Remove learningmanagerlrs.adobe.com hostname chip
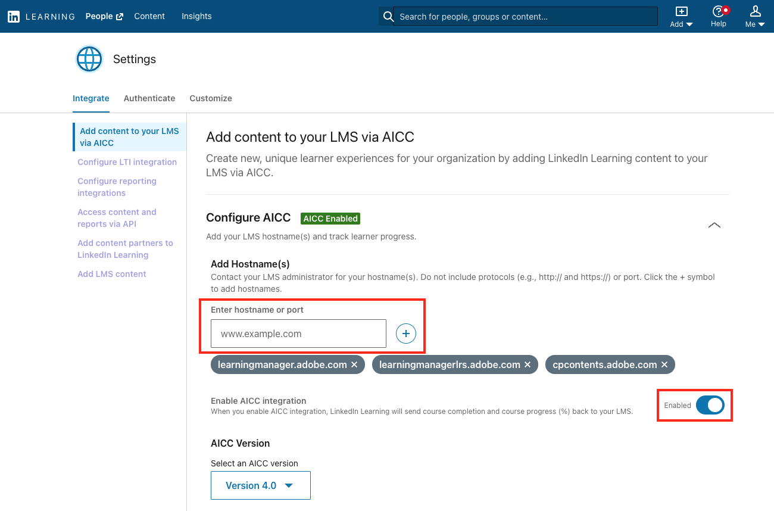 (x=528, y=364)
